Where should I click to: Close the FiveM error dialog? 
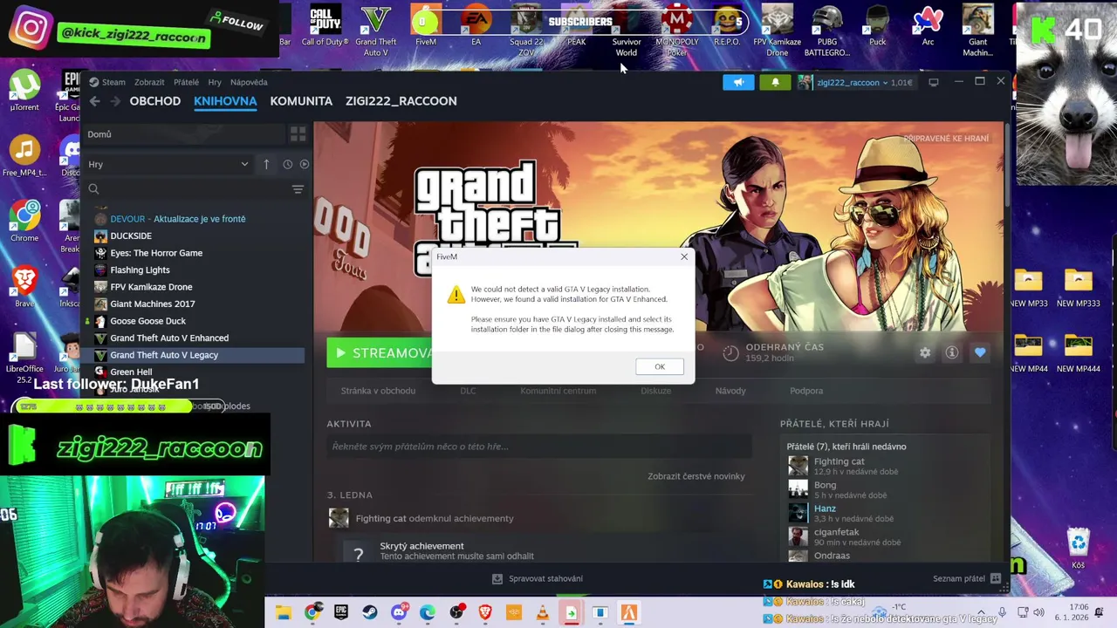pos(684,256)
